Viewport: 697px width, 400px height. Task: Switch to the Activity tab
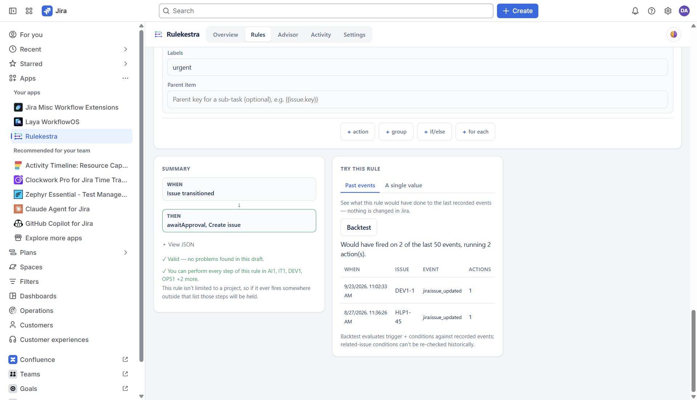(x=321, y=34)
